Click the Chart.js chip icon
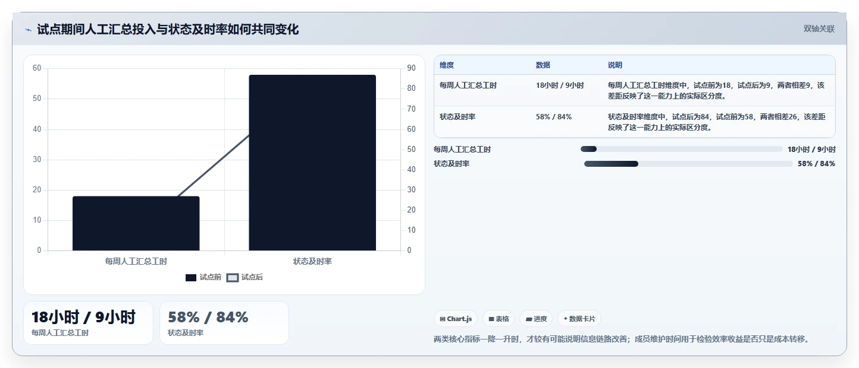Screen dimensions: 859x368 443,319
